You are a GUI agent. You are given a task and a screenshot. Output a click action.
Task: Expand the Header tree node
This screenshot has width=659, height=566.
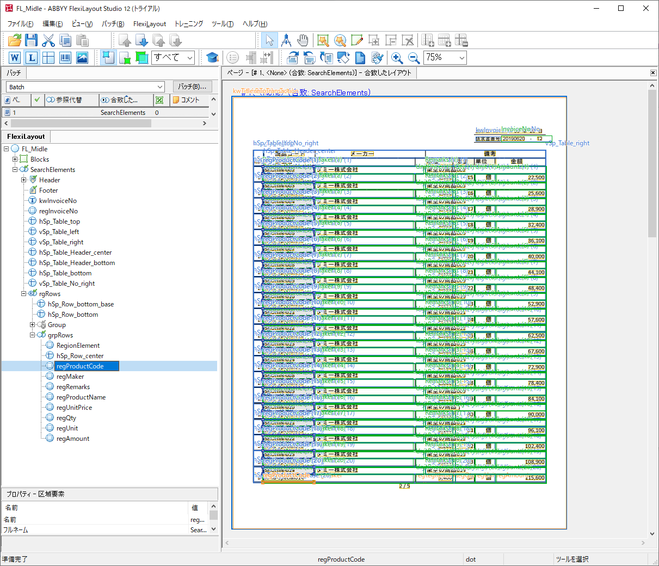24,180
